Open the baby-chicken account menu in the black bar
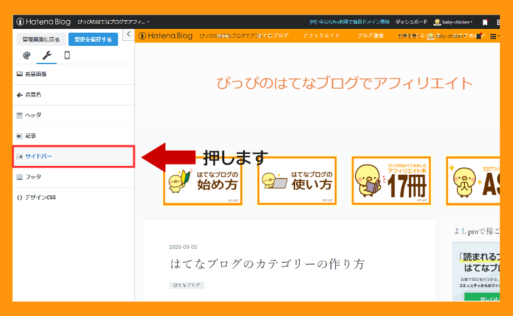The width and height of the screenshot is (513, 316). (453, 22)
